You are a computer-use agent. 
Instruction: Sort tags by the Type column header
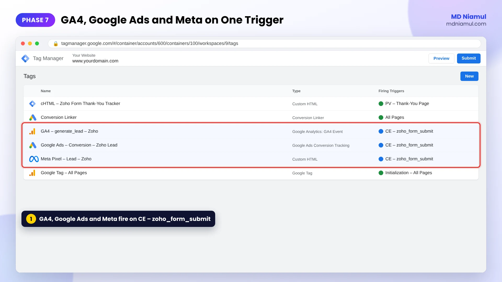(x=296, y=91)
